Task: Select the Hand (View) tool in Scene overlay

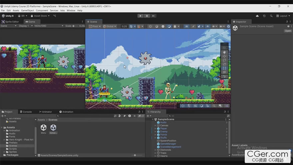Action: point(224,52)
